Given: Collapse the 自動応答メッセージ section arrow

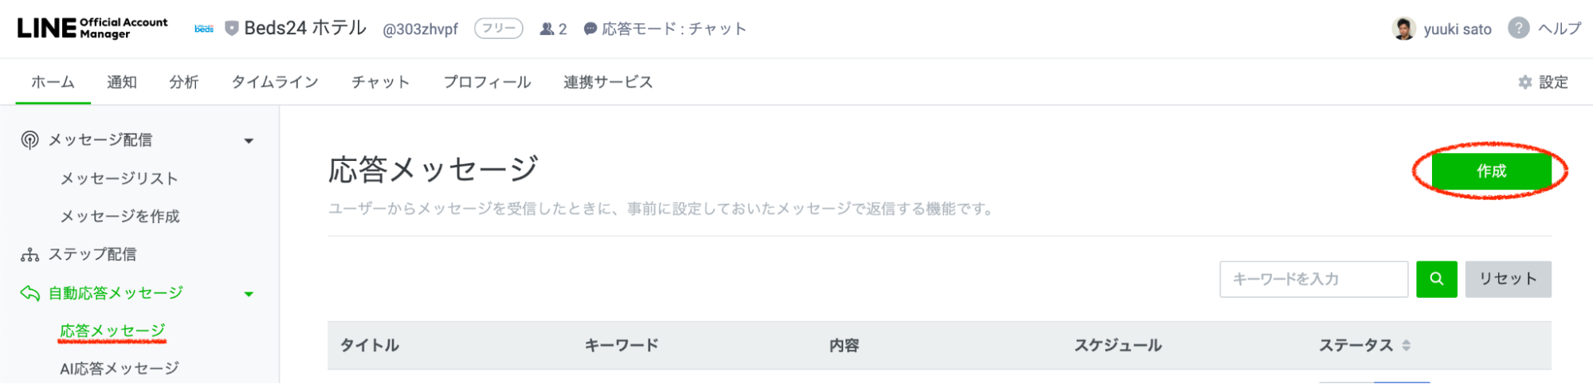Looking at the screenshot, I should [249, 294].
